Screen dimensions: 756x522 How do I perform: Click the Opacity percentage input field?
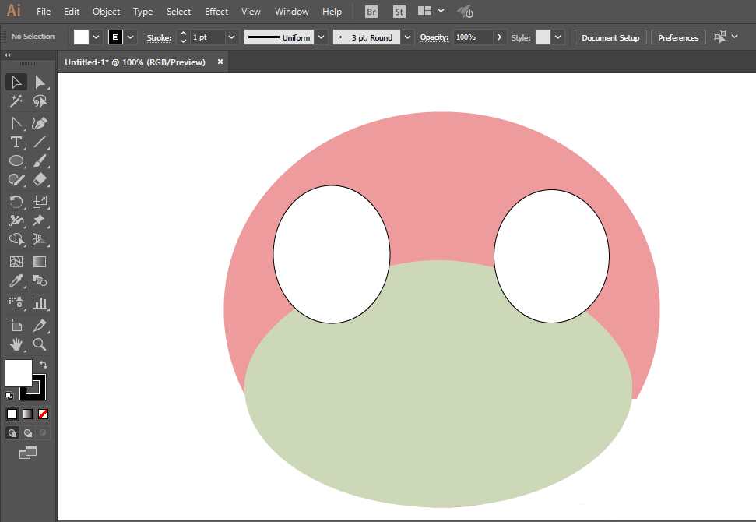[x=473, y=37]
